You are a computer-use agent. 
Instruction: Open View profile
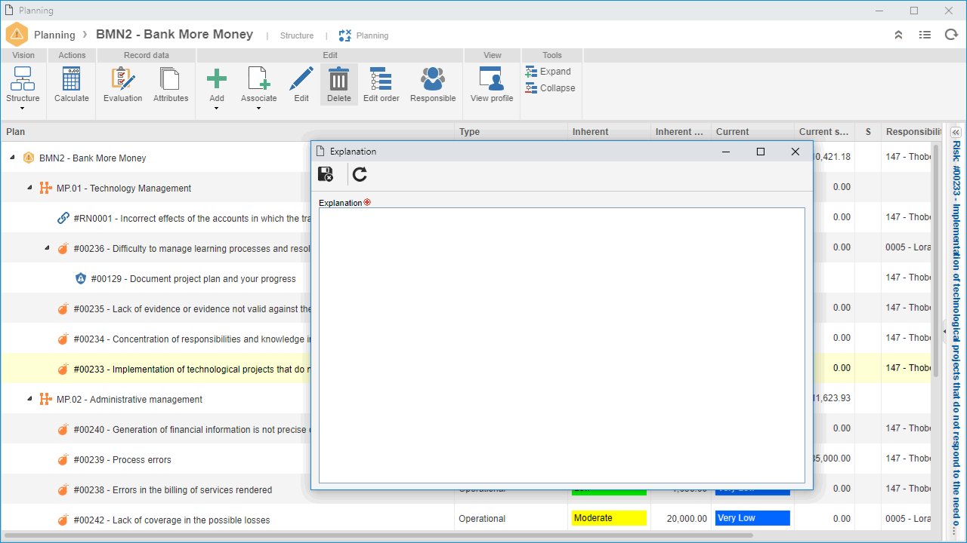pos(491,84)
